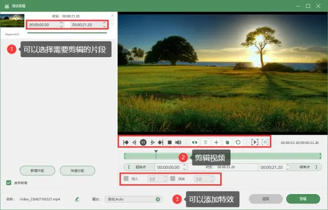Step back one frame
Viewport: 328px width, 210px height.
pyautogui.click(x=135, y=142)
